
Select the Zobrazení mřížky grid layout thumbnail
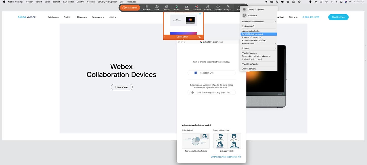[227, 141]
